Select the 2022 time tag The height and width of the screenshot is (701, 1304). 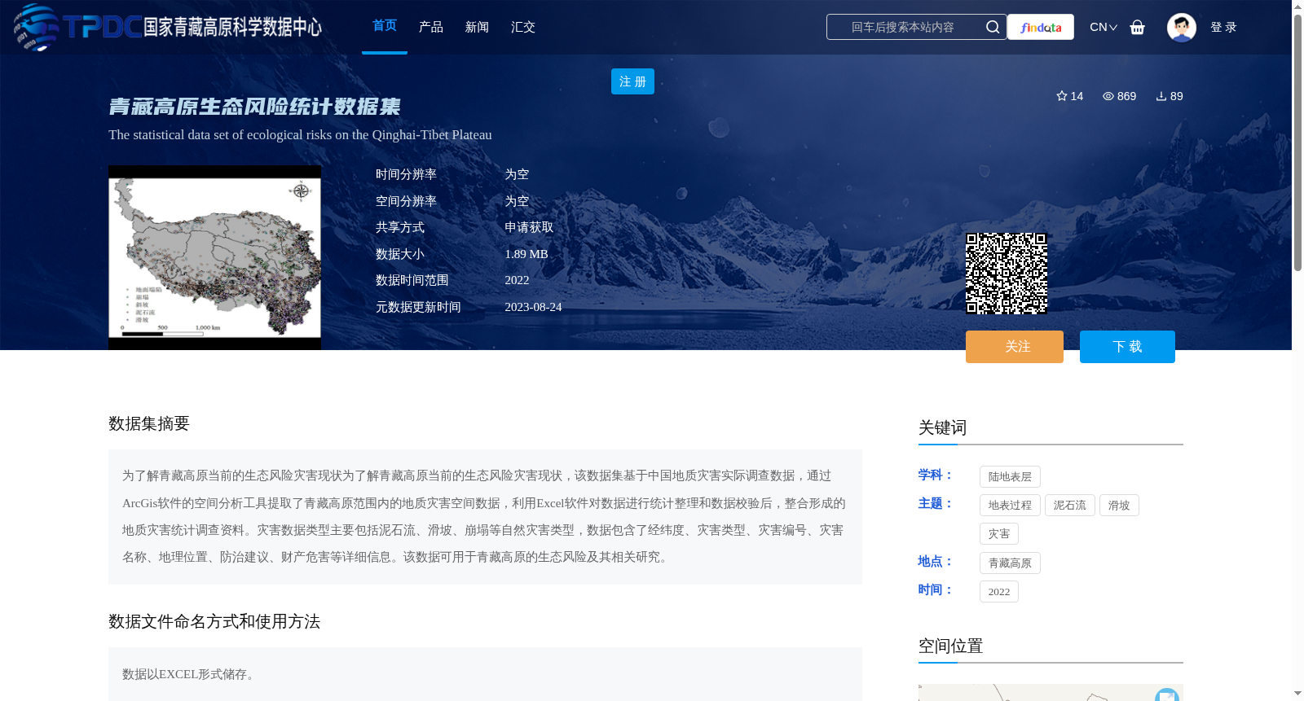pyautogui.click(x=999, y=592)
